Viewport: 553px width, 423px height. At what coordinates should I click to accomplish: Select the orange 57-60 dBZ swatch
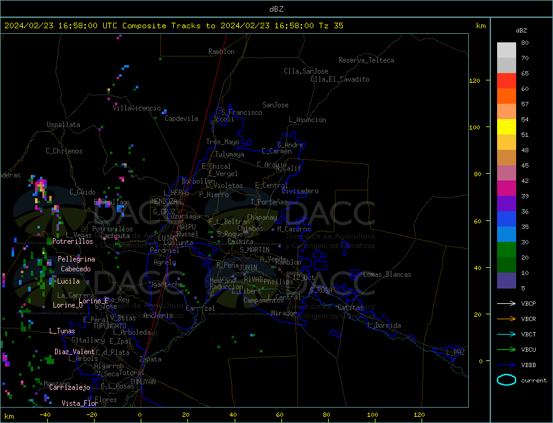click(506, 96)
